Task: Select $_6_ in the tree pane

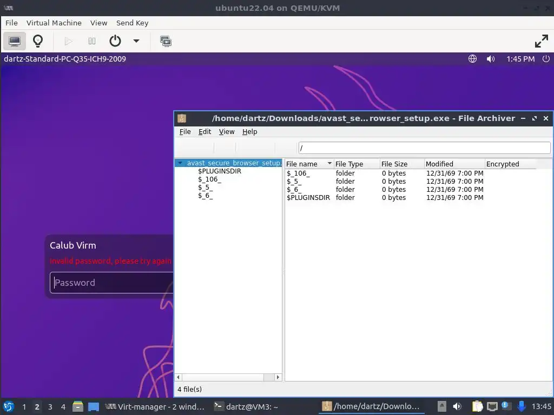Action: (205, 196)
